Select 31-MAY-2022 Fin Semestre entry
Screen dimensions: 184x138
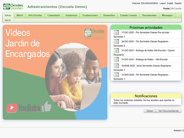click(x=146, y=76)
